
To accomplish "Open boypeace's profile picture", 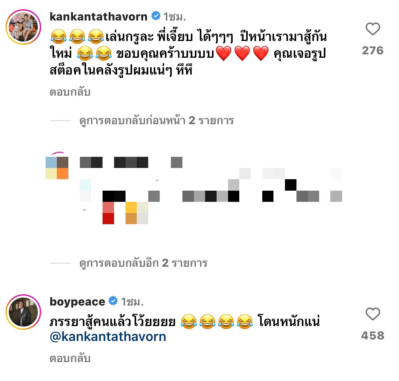I will pos(23,312).
